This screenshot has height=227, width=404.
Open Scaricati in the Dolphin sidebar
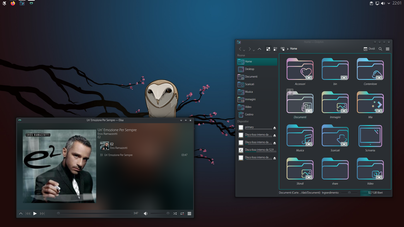(x=257, y=84)
